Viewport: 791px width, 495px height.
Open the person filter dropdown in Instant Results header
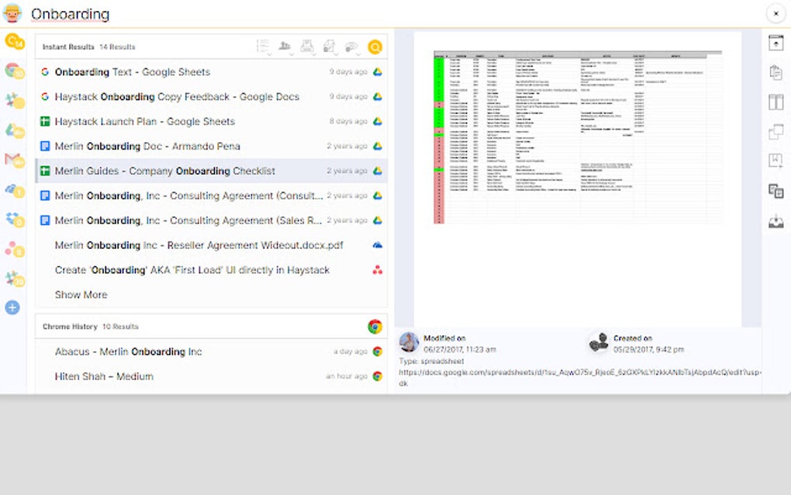(285, 47)
